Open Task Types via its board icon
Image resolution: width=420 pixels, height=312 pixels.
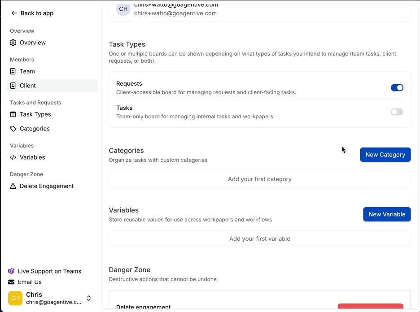pyautogui.click(x=13, y=114)
